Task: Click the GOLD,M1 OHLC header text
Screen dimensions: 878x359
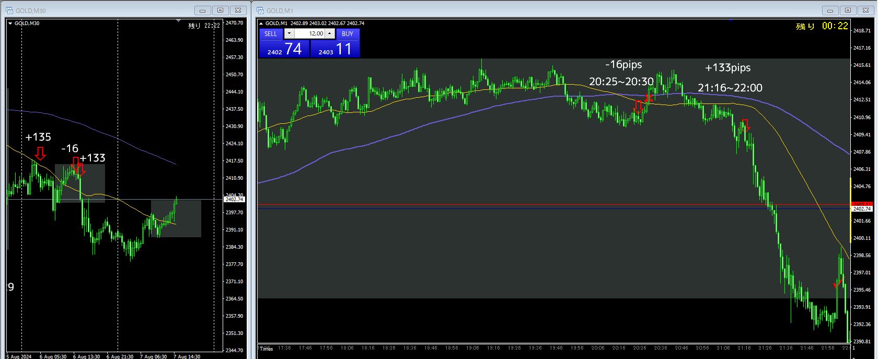Action: pos(315,23)
